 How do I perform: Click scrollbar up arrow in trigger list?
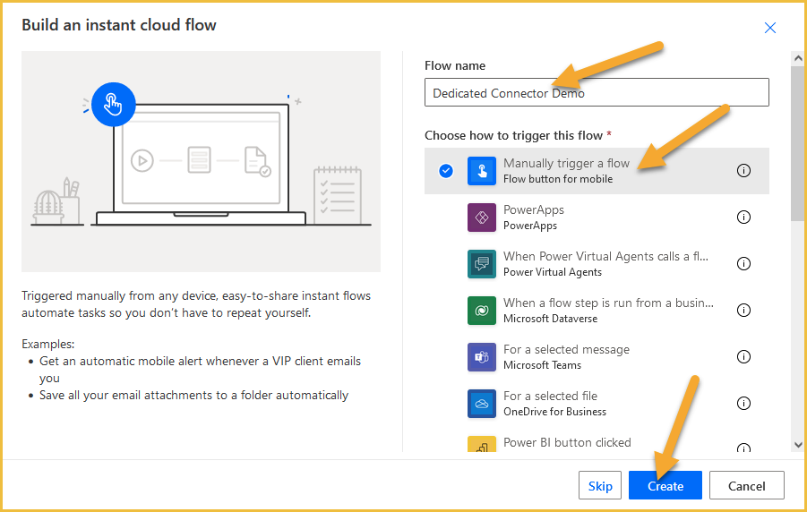(x=798, y=58)
